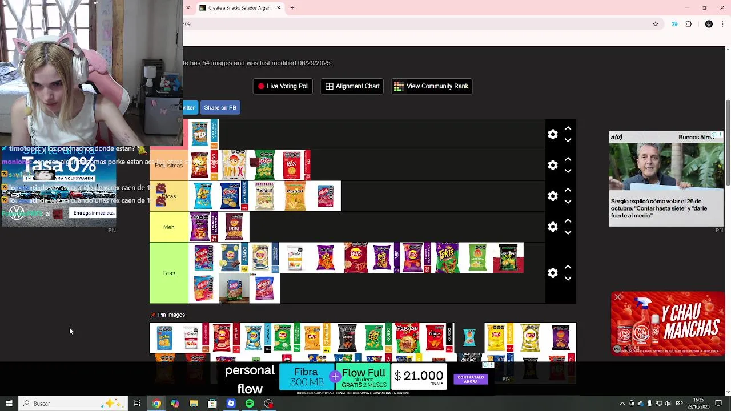Open File Explorer from the taskbar
The image size is (731, 411).
(x=194, y=404)
